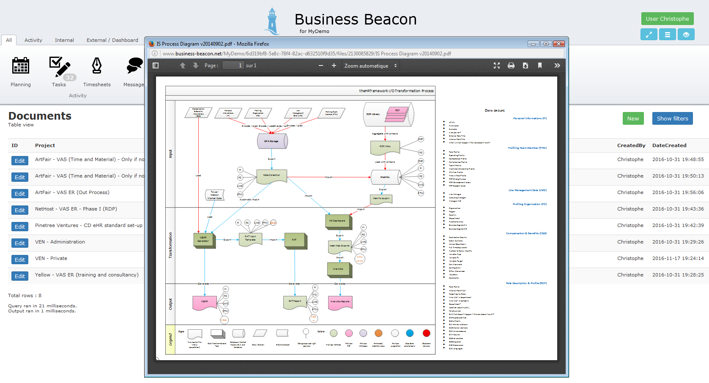Screen dimensions: 709x383
Task: Click the Data Collection node in diagram
Action: 272,176
